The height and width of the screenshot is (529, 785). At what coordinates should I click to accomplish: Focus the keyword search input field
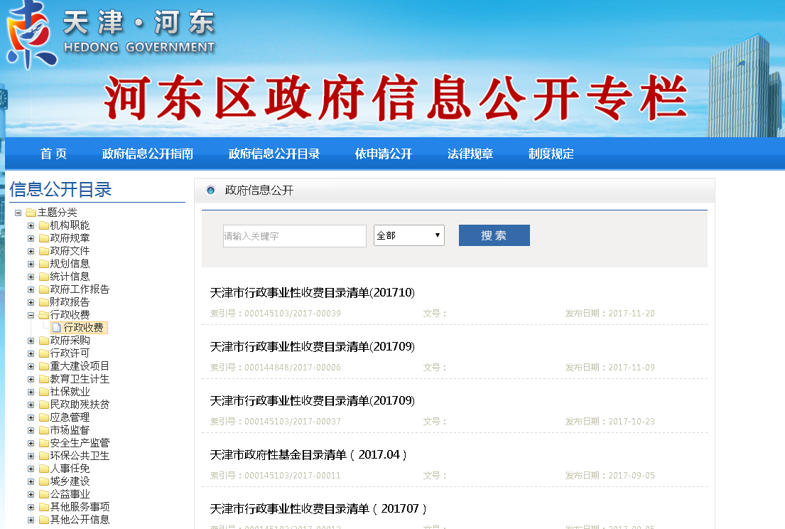pyautogui.click(x=294, y=236)
